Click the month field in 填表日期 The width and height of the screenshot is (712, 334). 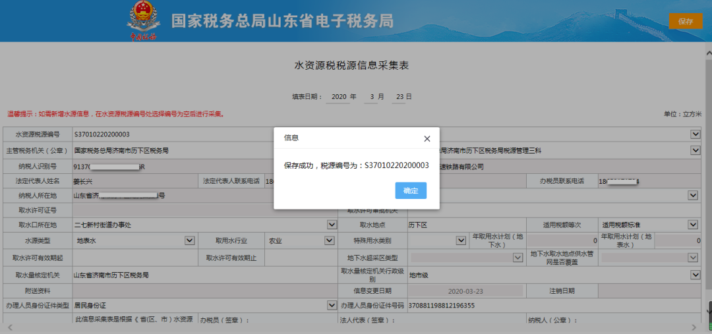371,97
